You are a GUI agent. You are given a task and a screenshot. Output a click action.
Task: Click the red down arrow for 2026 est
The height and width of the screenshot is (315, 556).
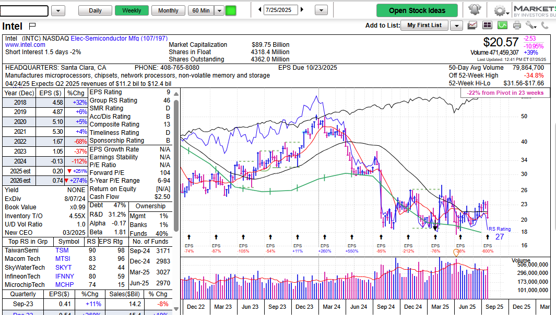tap(66, 181)
